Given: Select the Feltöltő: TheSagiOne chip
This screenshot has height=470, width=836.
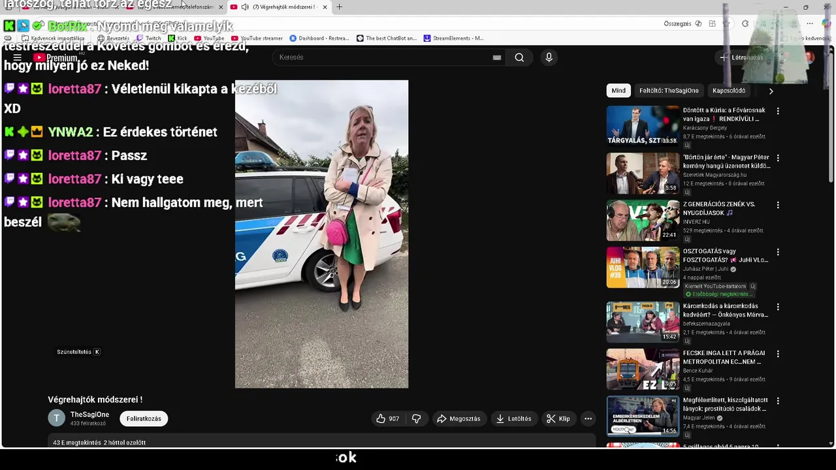Looking at the screenshot, I should coord(669,91).
